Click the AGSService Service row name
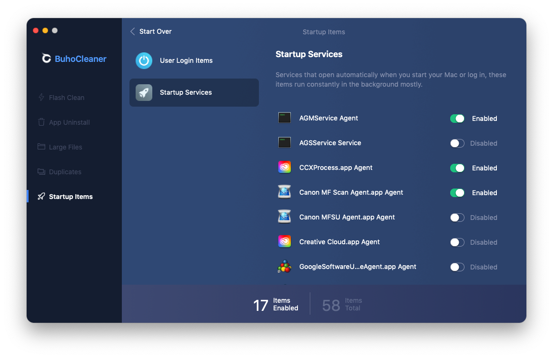This screenshot has width=553, height=358. click(x=330, y=143)
